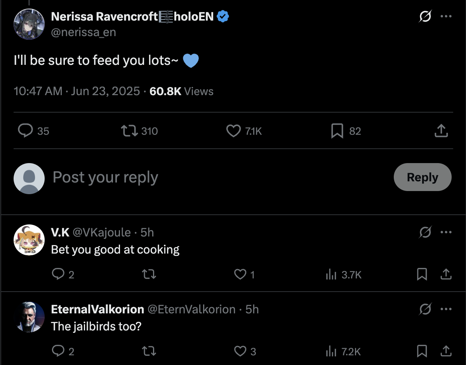This screenshot has width=466, height=365.
Task: Open more options menu on Nerissa's post
Action: pyautogui.click(x=446, y=17)
